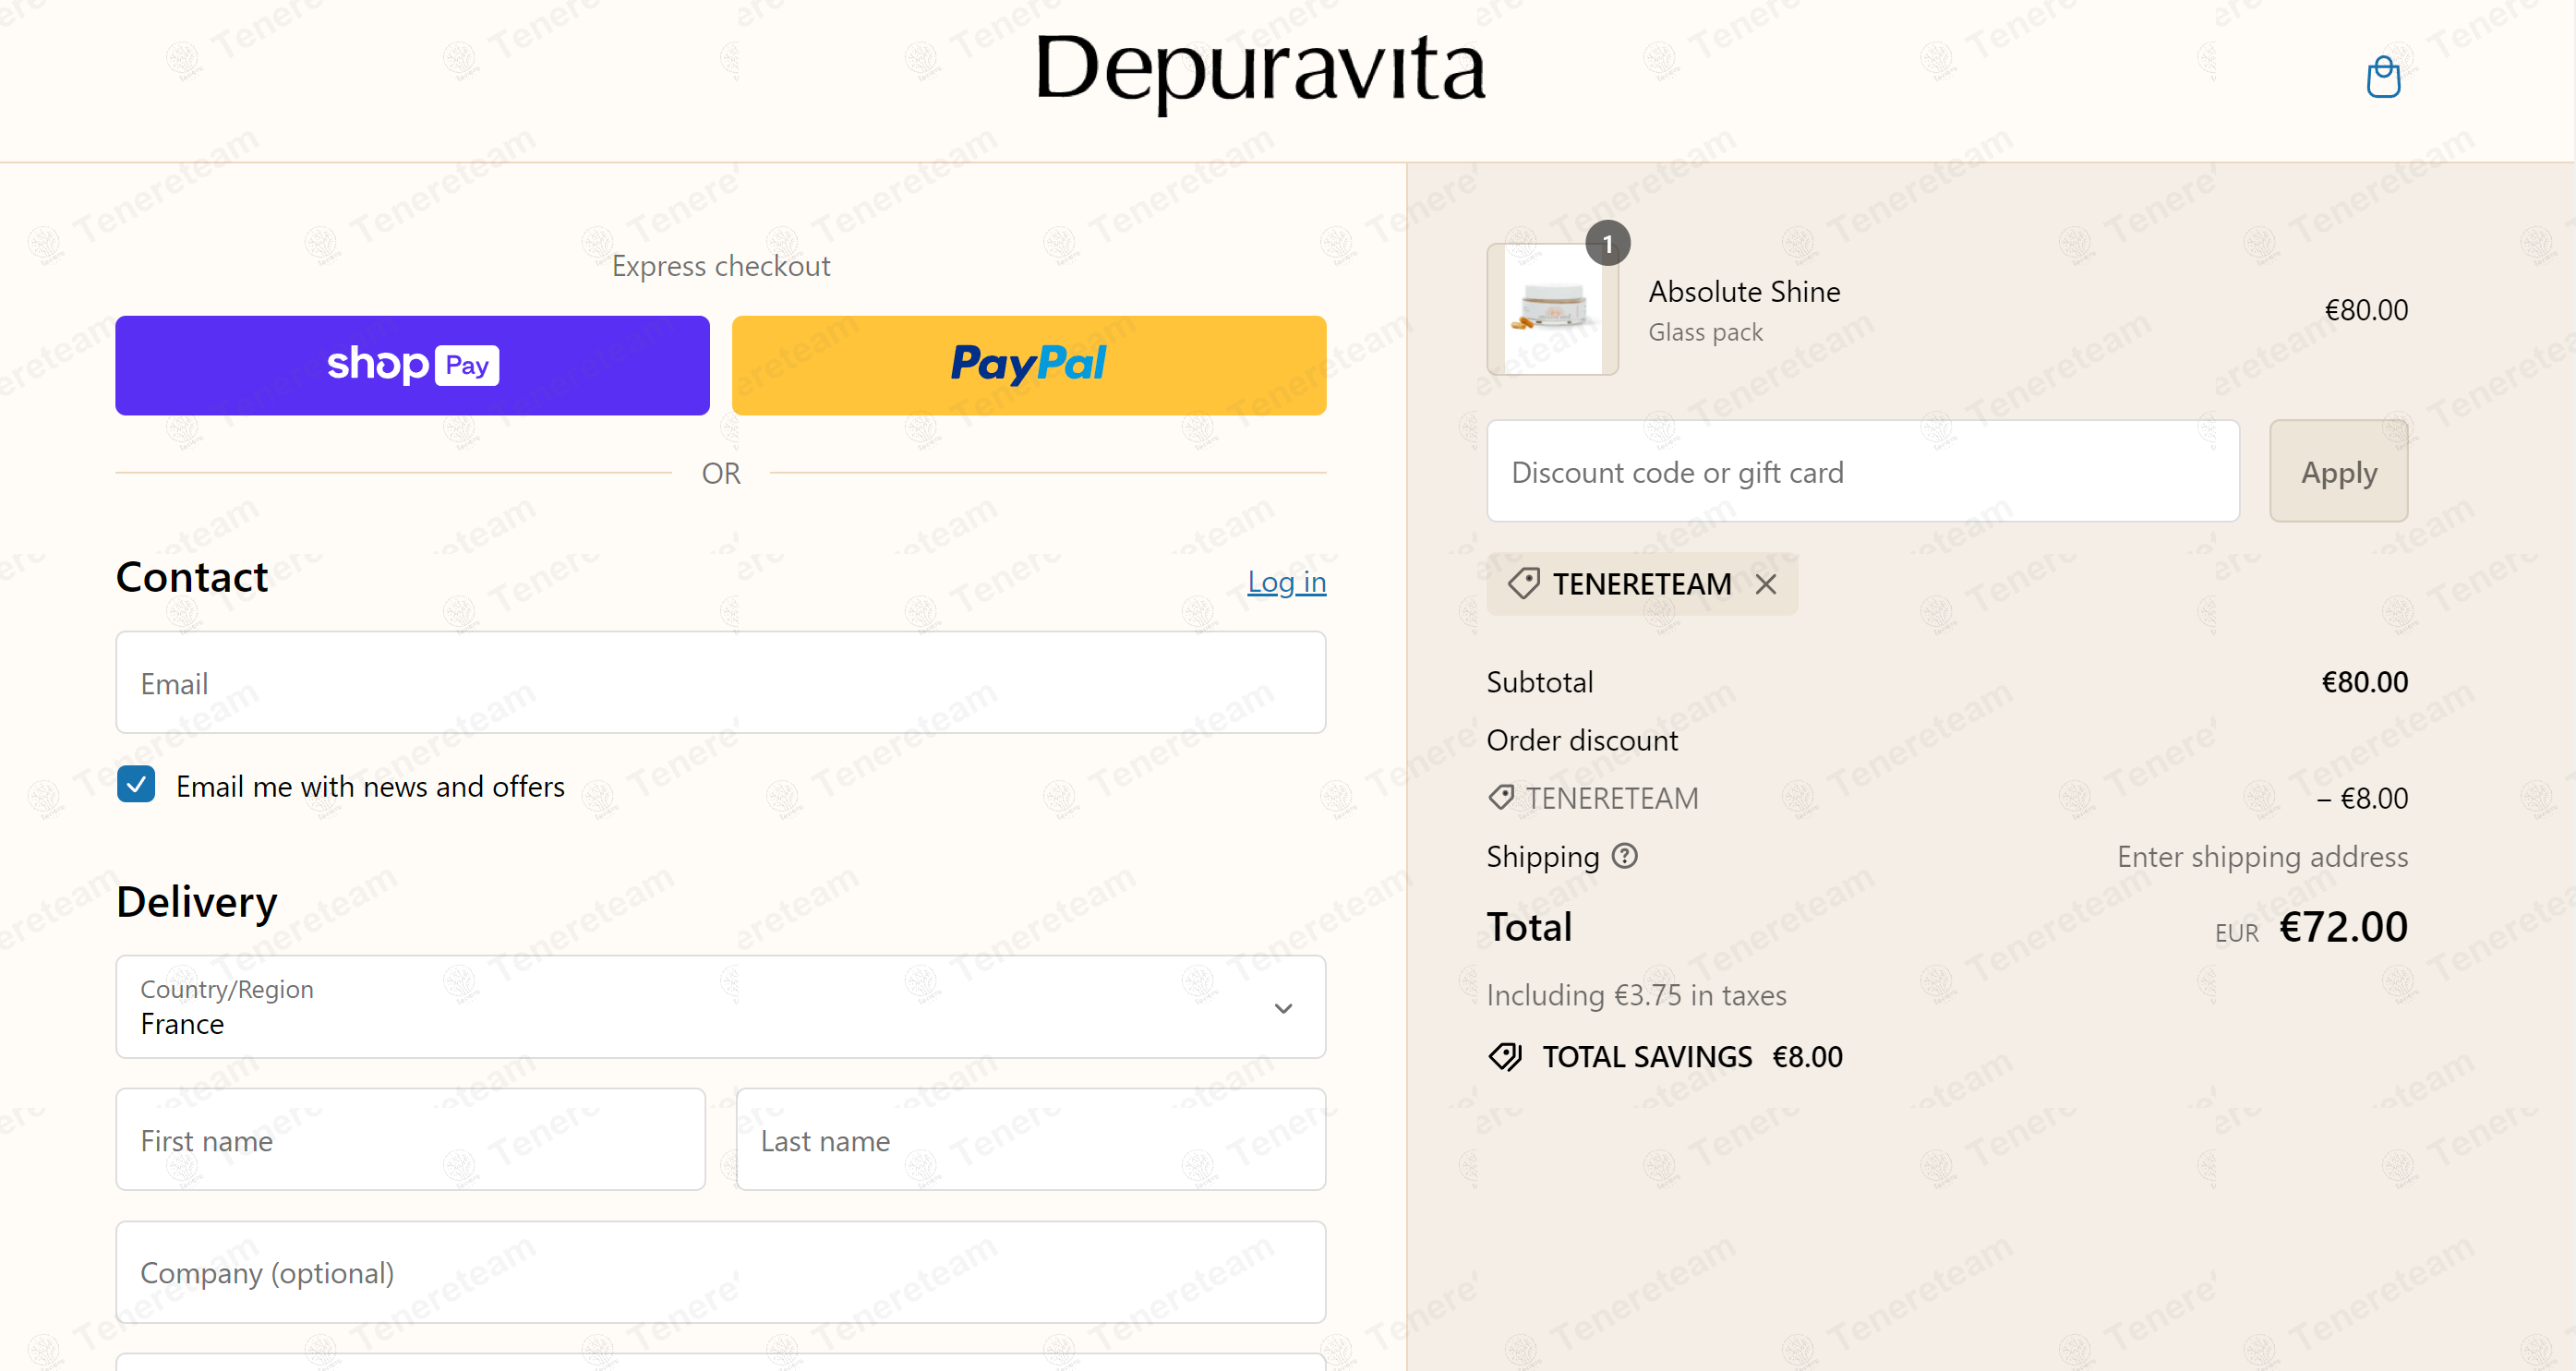Click the Including €3.75 in taxes text
Screen dimensions: 2576x1371
(1636, 995)
